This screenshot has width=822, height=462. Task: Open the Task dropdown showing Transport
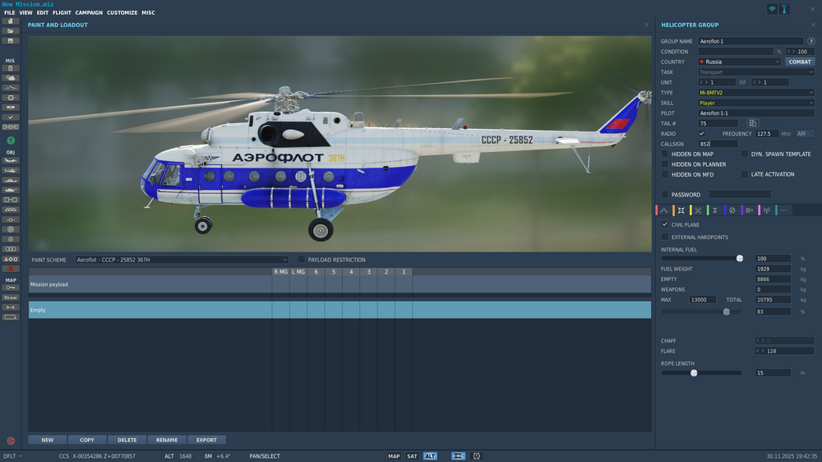tap(756, 72)
